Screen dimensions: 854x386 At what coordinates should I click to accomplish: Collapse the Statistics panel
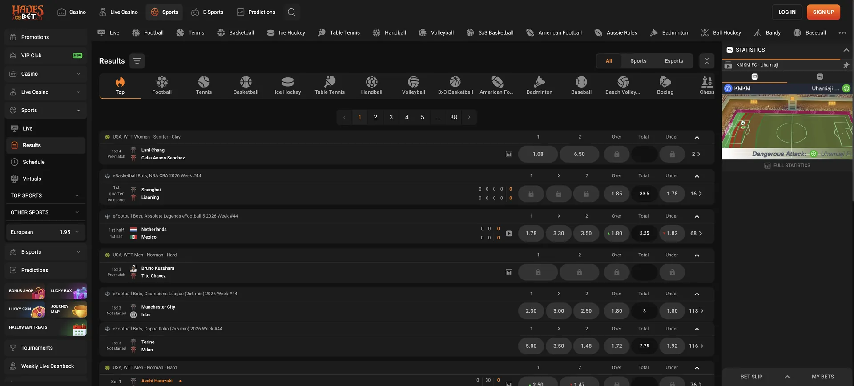pos(846,50)
